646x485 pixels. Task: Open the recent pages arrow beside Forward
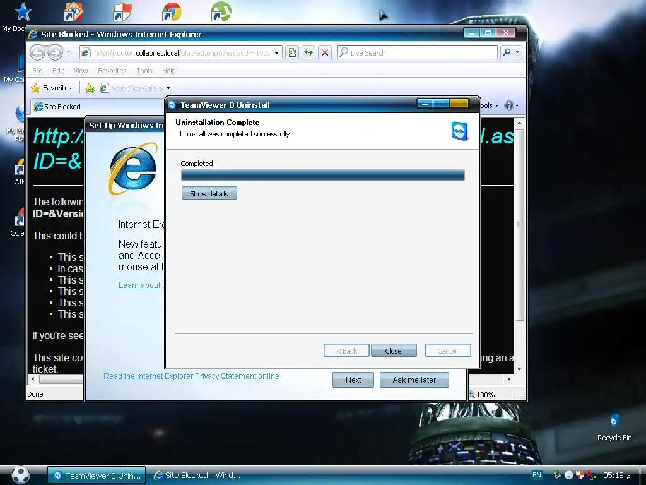click(x=69, y=53)
